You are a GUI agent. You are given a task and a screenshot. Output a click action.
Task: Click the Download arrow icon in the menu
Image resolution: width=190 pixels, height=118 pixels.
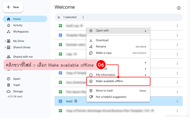(x=91, y=40)
